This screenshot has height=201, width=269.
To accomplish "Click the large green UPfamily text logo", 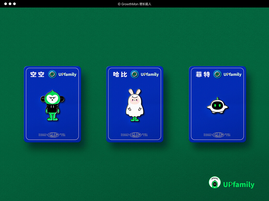I will click(x=239, y=185).
